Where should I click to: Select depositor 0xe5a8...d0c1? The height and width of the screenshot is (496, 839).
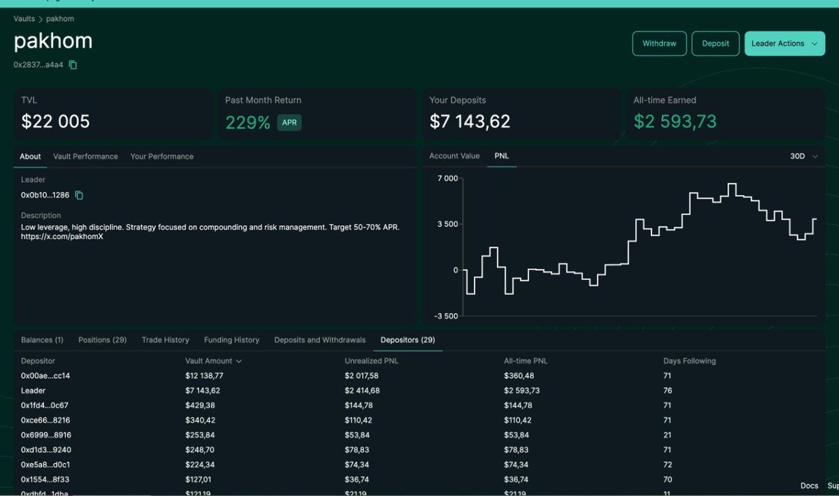(x=45, y=465)
